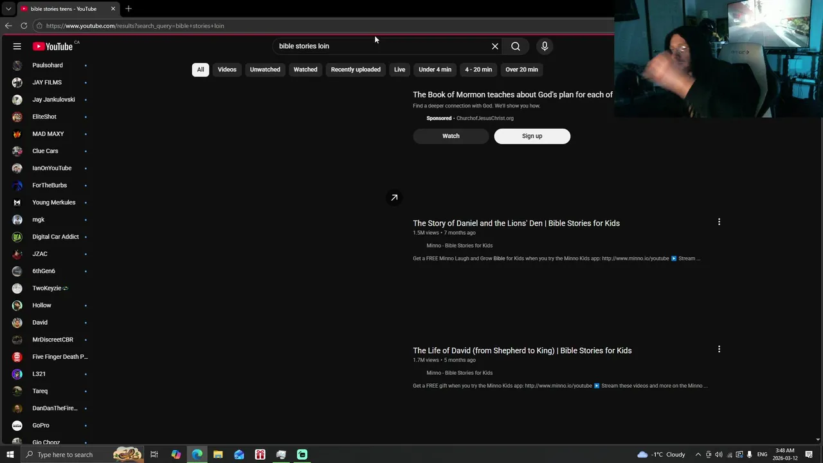Viewport: 823px width, 463px height.
Task: Clear the search box with X
Action: coord(495,46)
